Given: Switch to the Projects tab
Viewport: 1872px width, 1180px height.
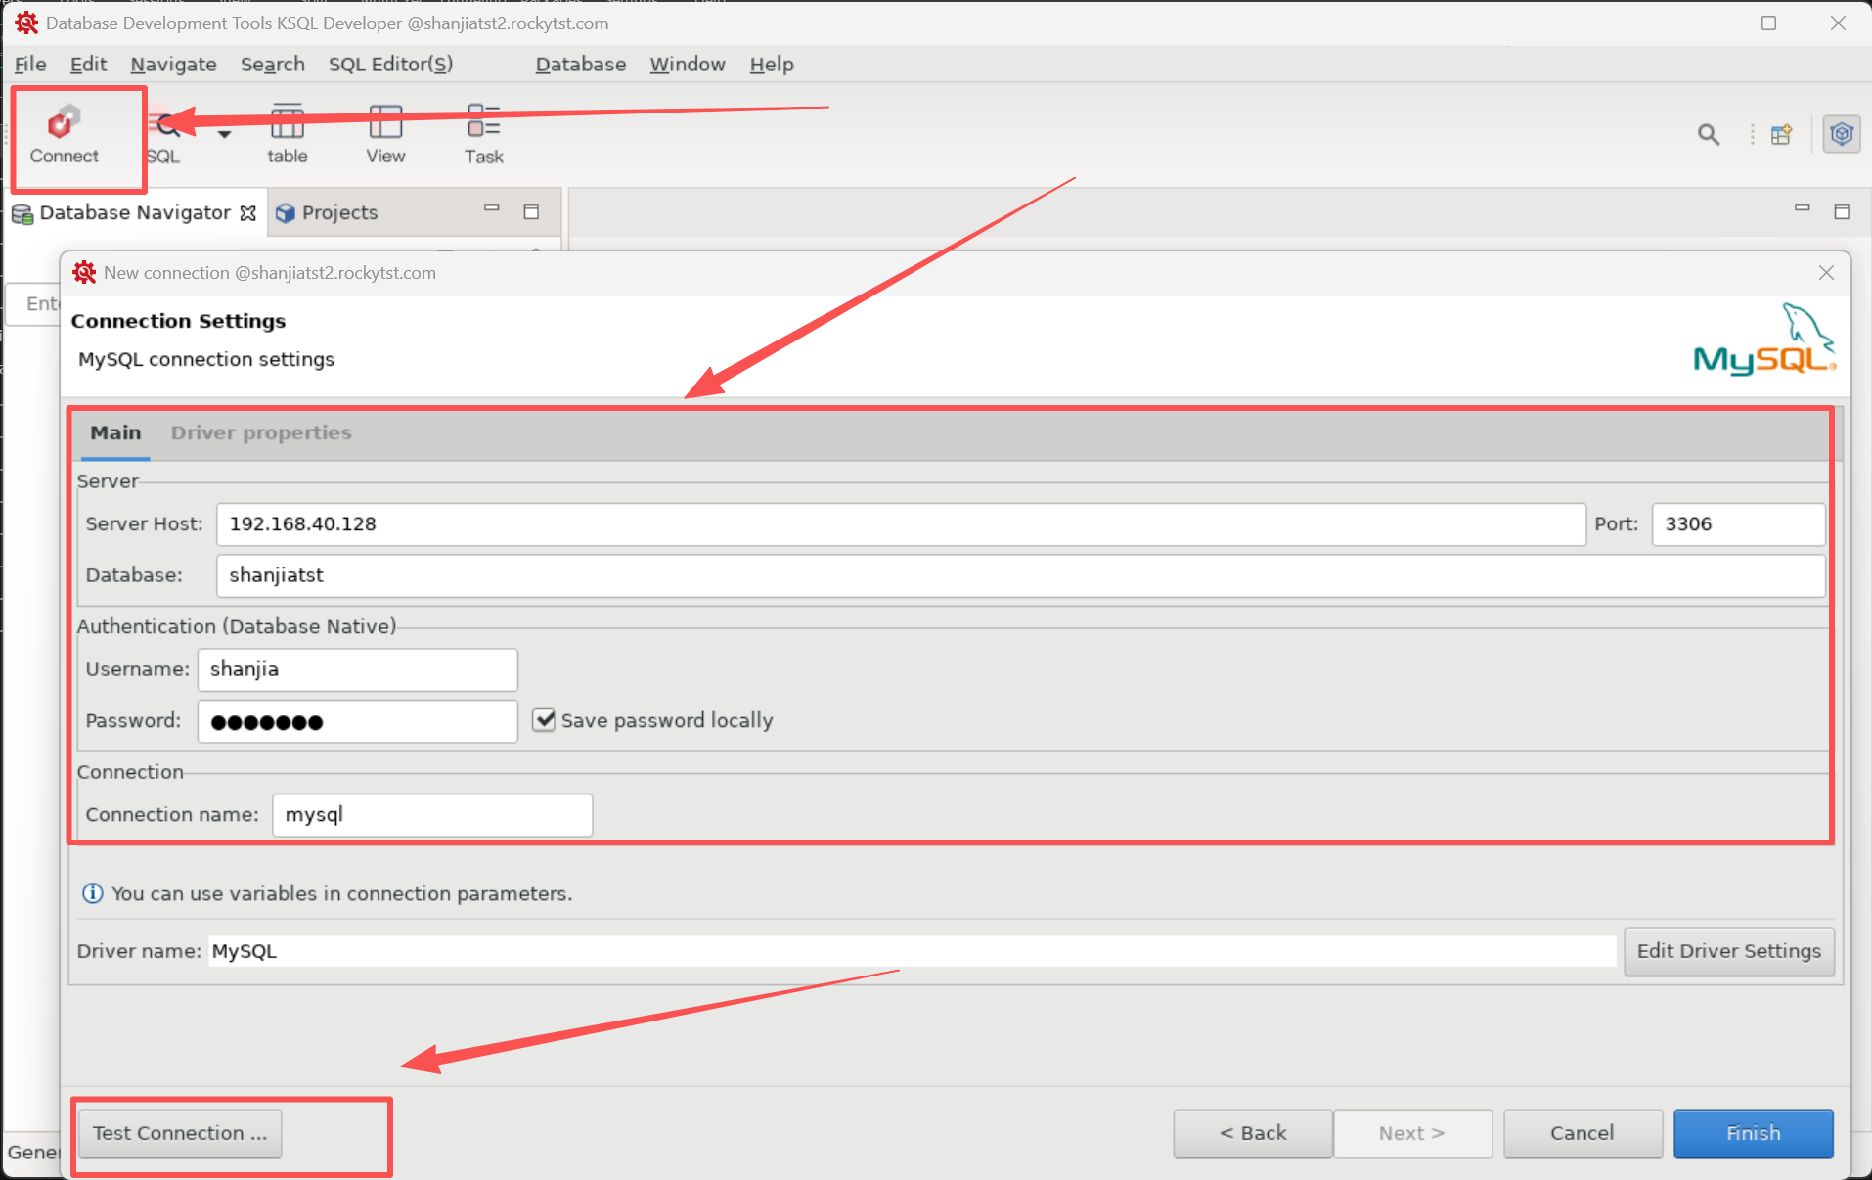Looking at the screenshot, I should (338, 213).
